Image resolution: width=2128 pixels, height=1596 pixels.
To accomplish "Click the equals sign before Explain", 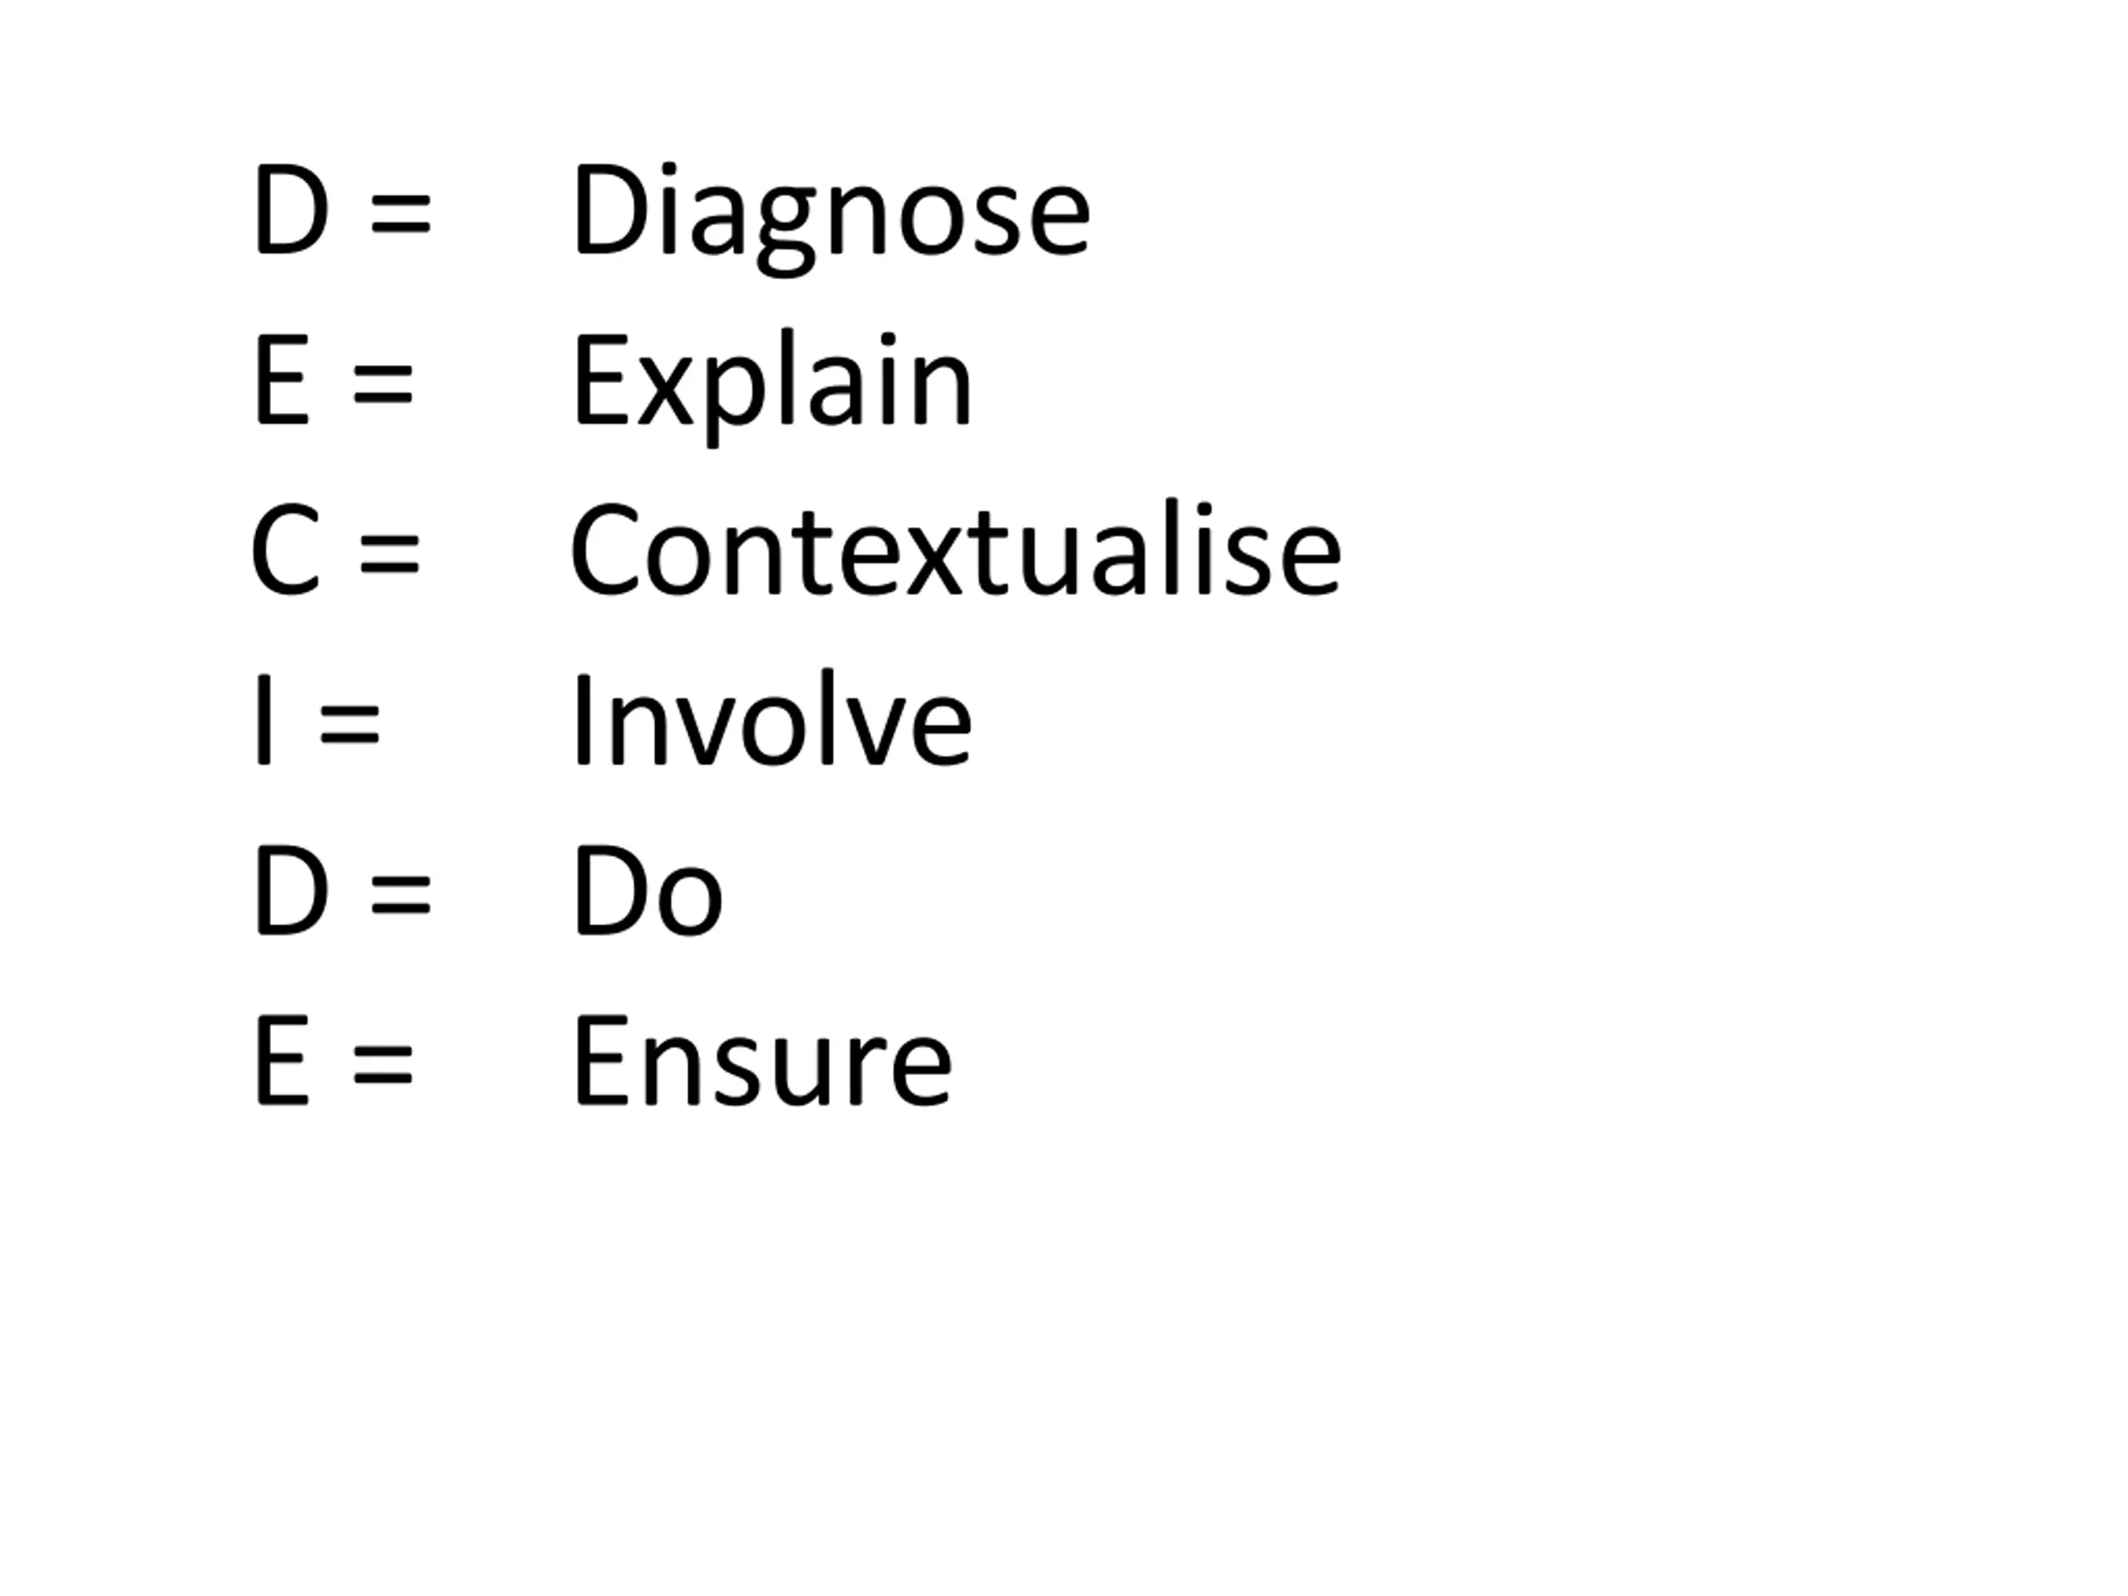I will pyautogui.click(x=382, y=383).
